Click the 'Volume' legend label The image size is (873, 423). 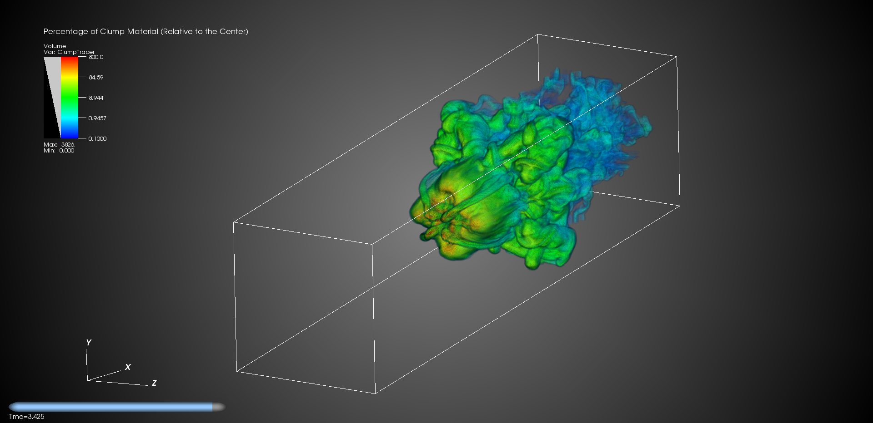pos(55,46)
